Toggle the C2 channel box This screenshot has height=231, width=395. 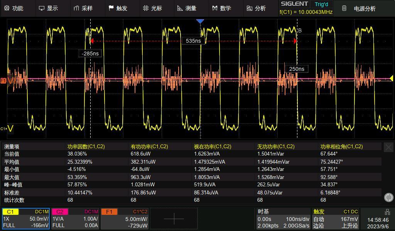75,218
